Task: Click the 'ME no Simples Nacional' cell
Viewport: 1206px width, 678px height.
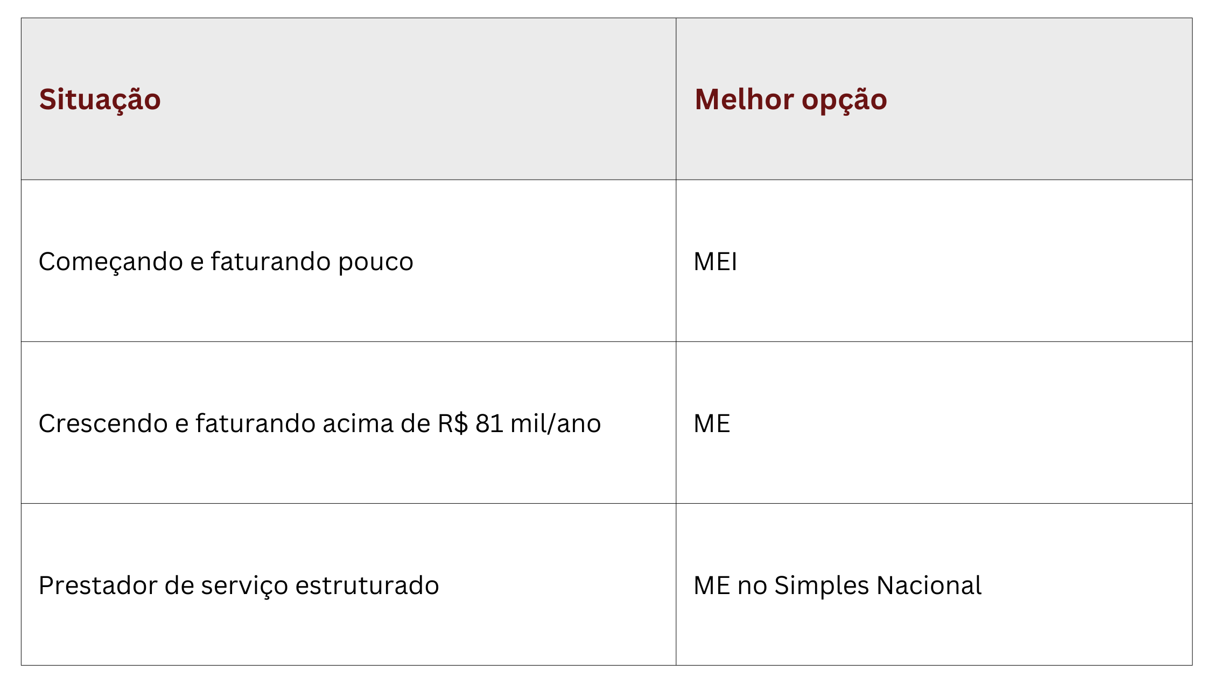Action: 837,585
